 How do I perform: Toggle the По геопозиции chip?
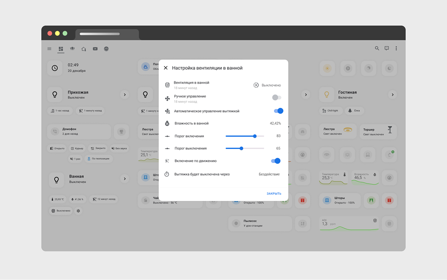click(x=98, y=159)
